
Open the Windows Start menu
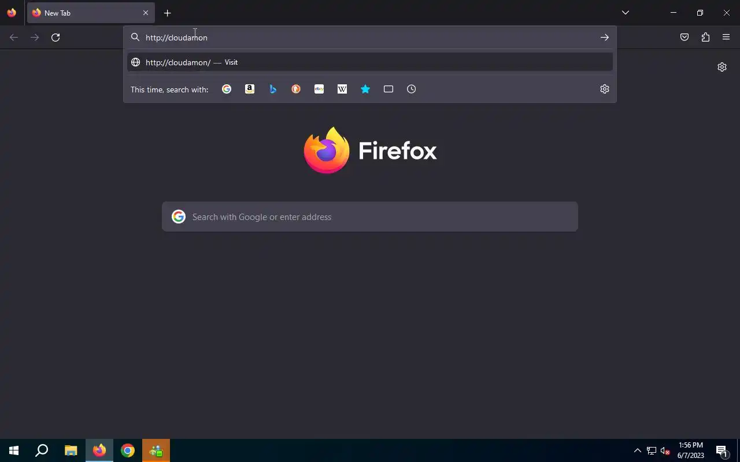[14, 450]
